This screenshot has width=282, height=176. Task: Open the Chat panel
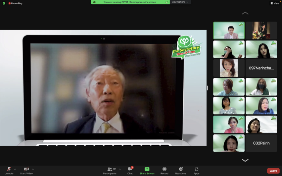pyautogui.click(x=130, y=169)
